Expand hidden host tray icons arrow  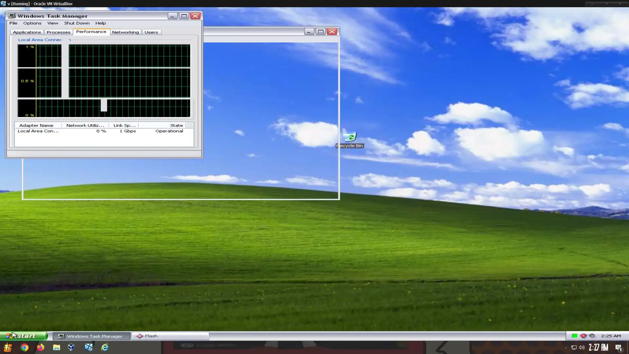[x=566, y=347]
